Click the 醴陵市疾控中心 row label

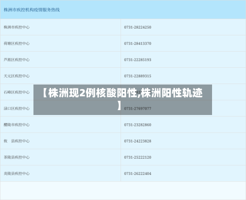(17, 125)
